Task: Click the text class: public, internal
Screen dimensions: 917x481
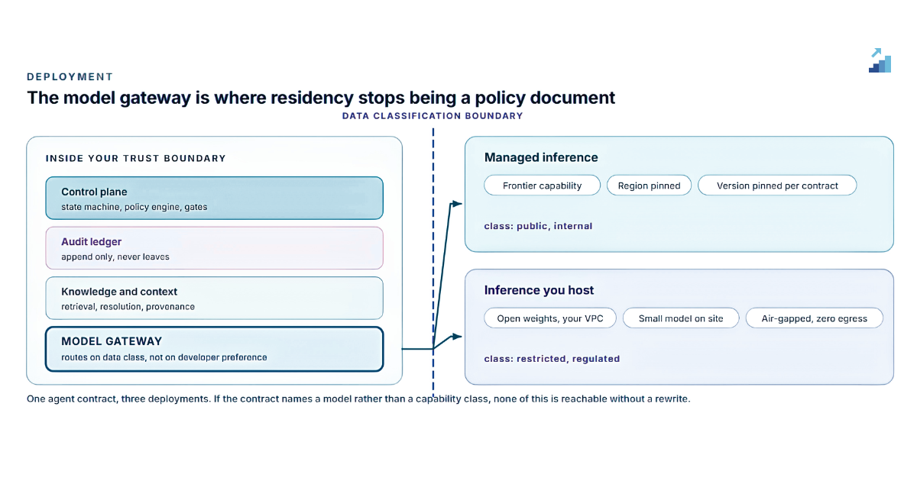Action: click(538, 226)
